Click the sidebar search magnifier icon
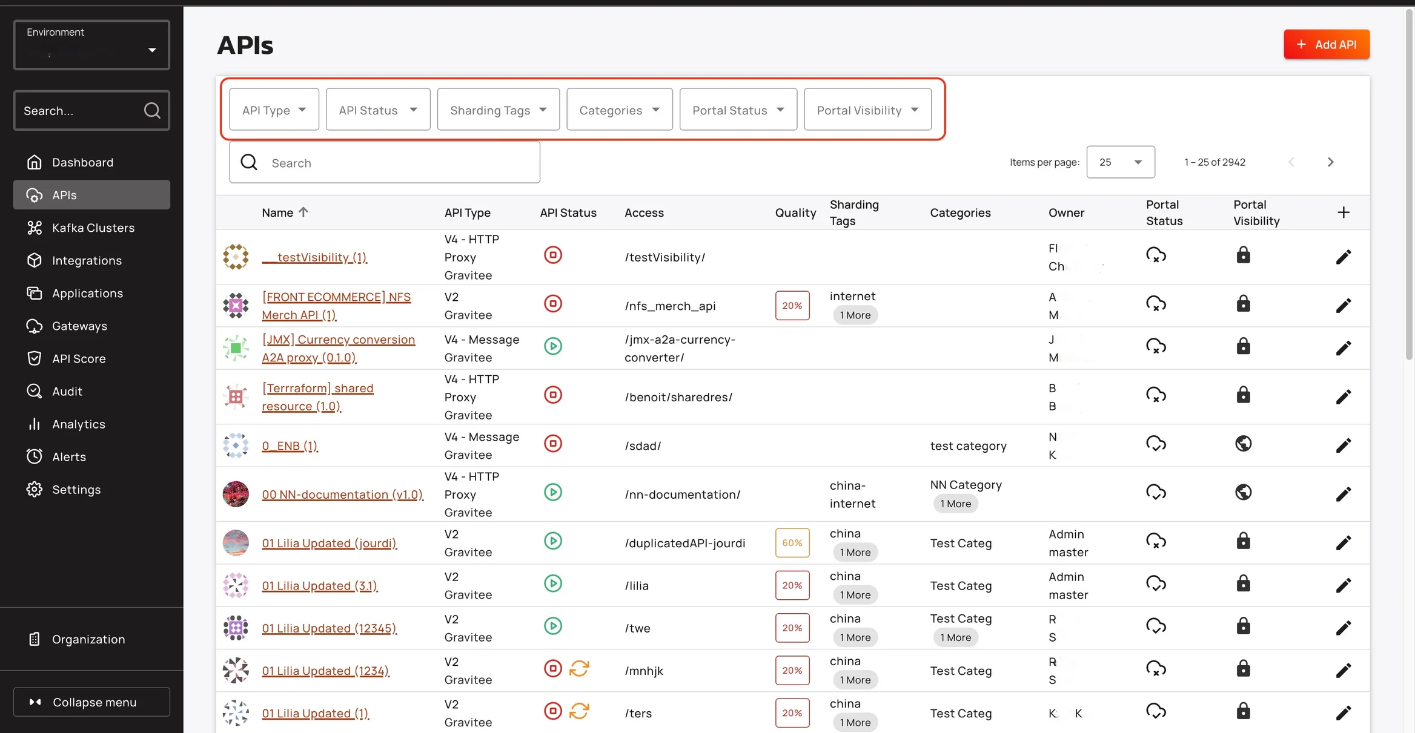The width and height of the screenshot is (1415, 733). coord(152,110)
